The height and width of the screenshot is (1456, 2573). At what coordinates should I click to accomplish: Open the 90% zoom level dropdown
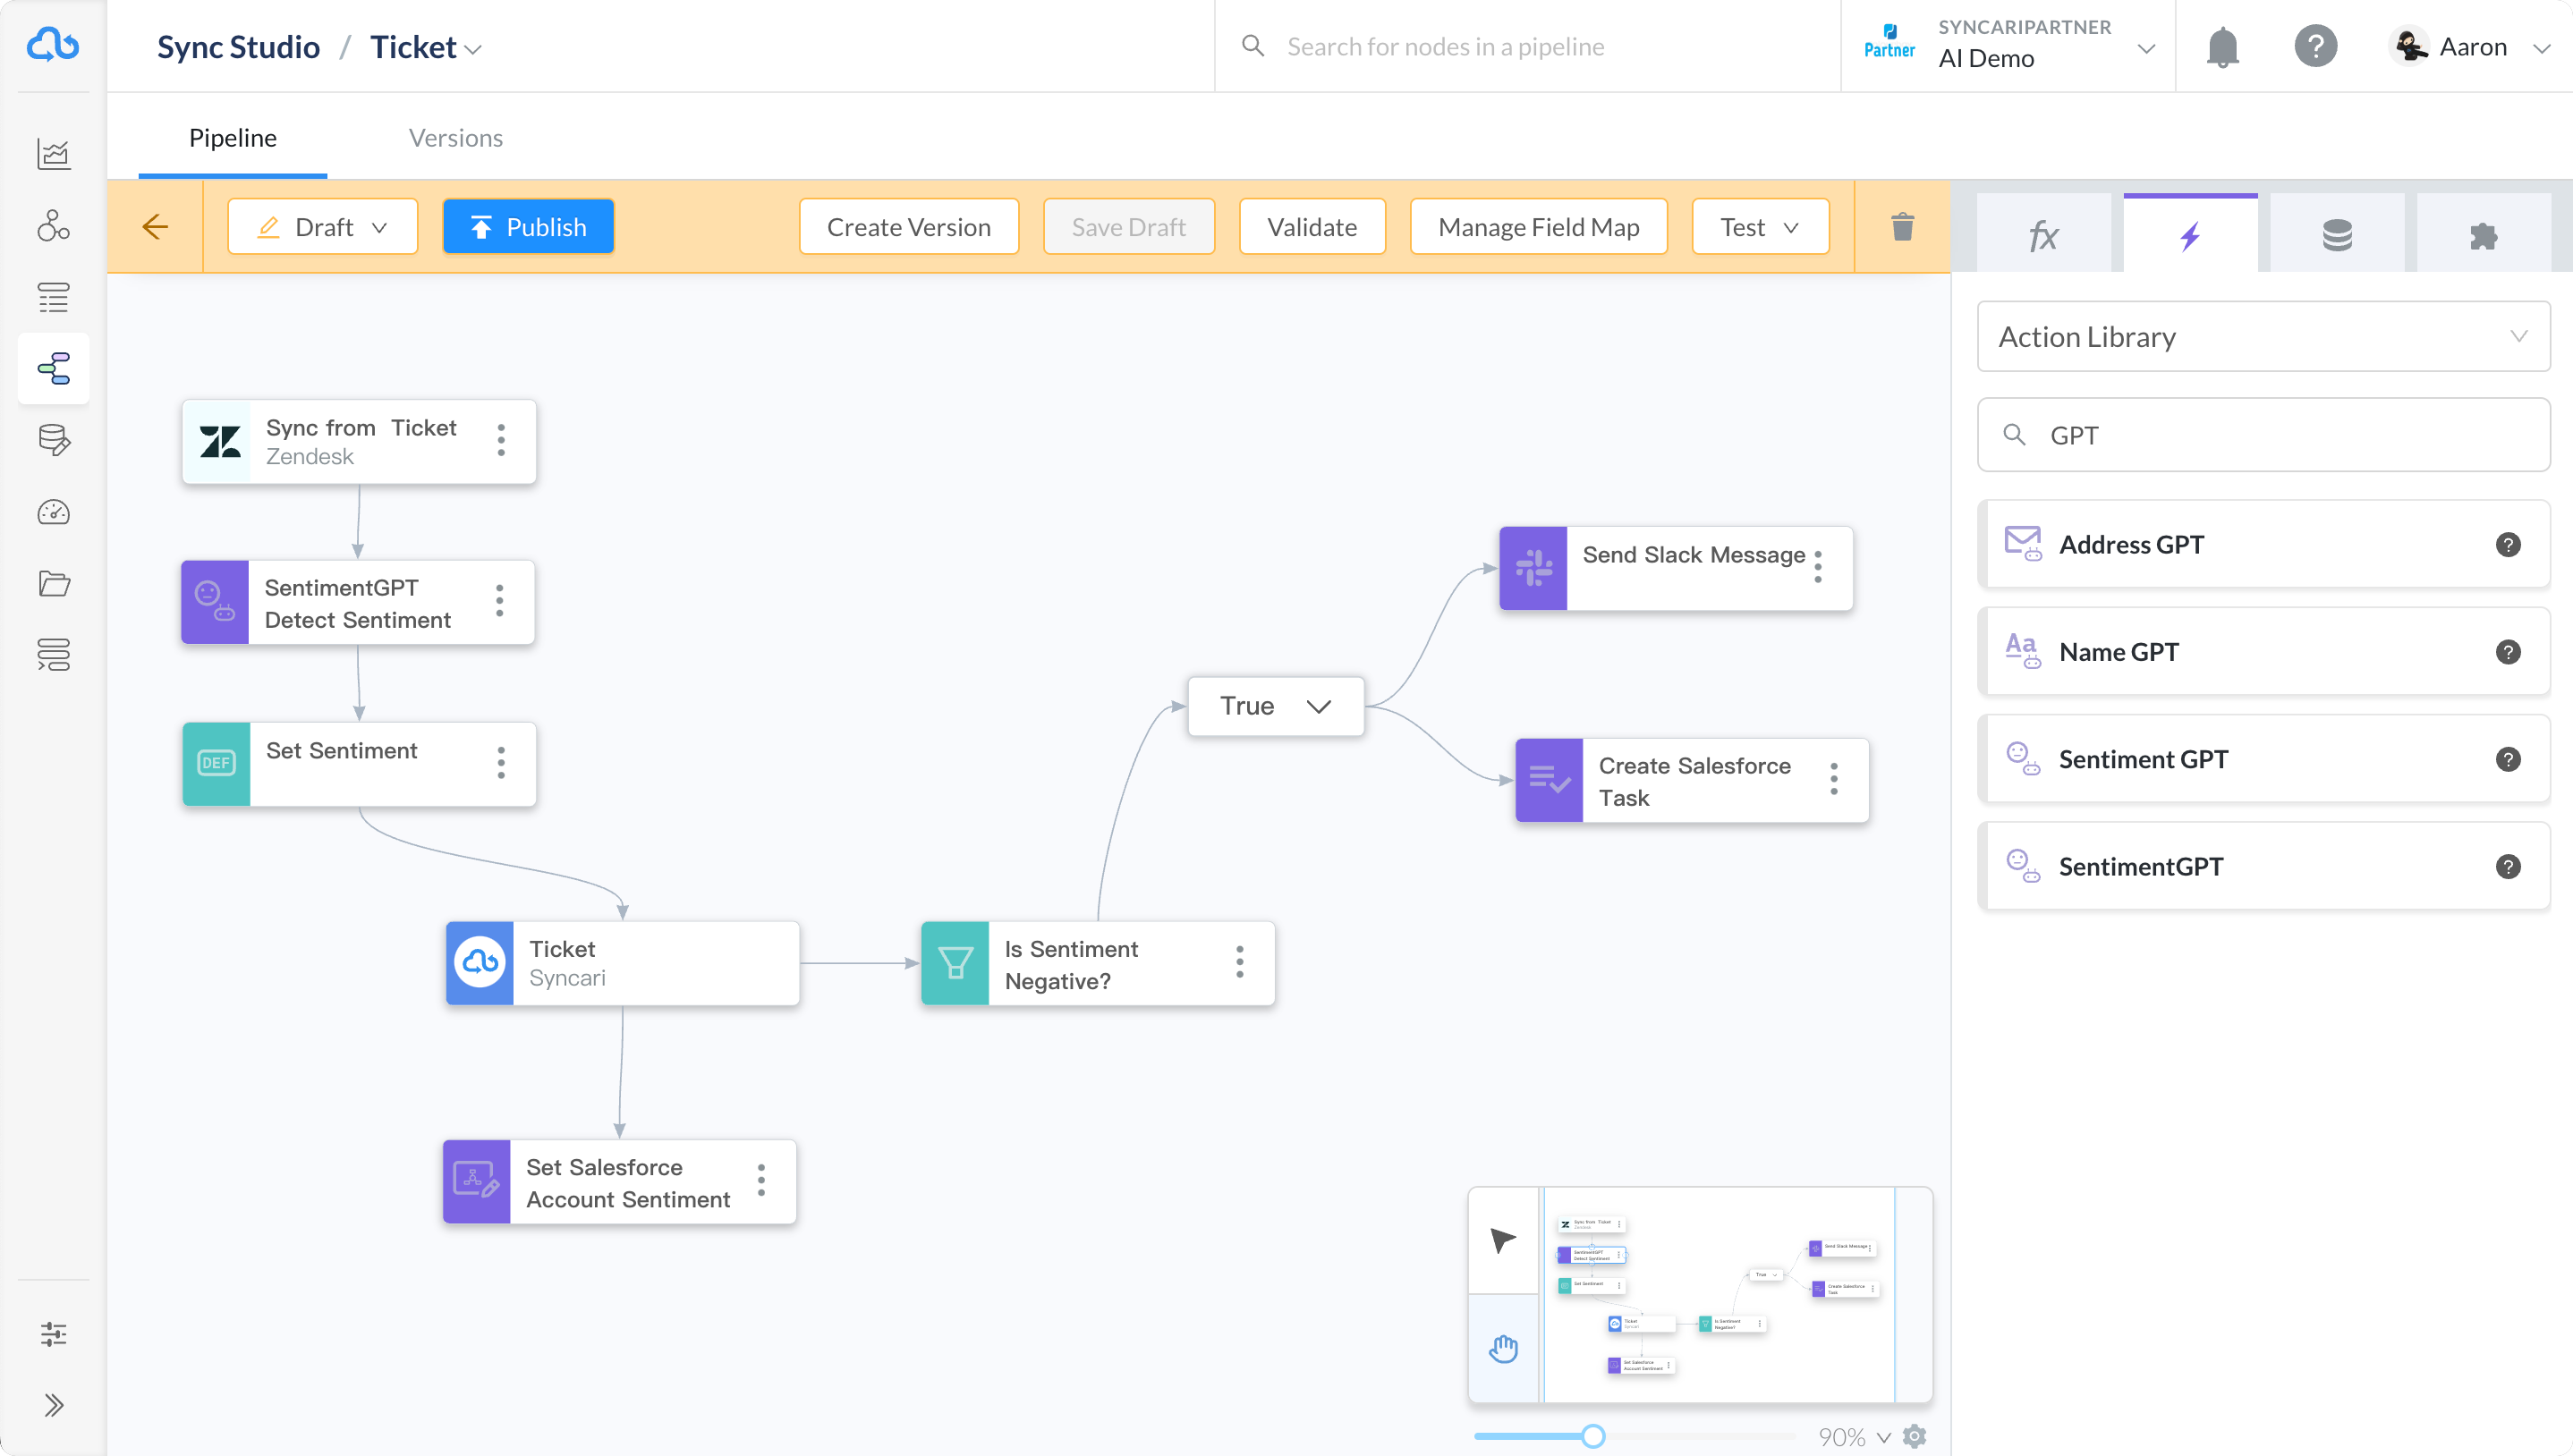click(1854, 1437)
